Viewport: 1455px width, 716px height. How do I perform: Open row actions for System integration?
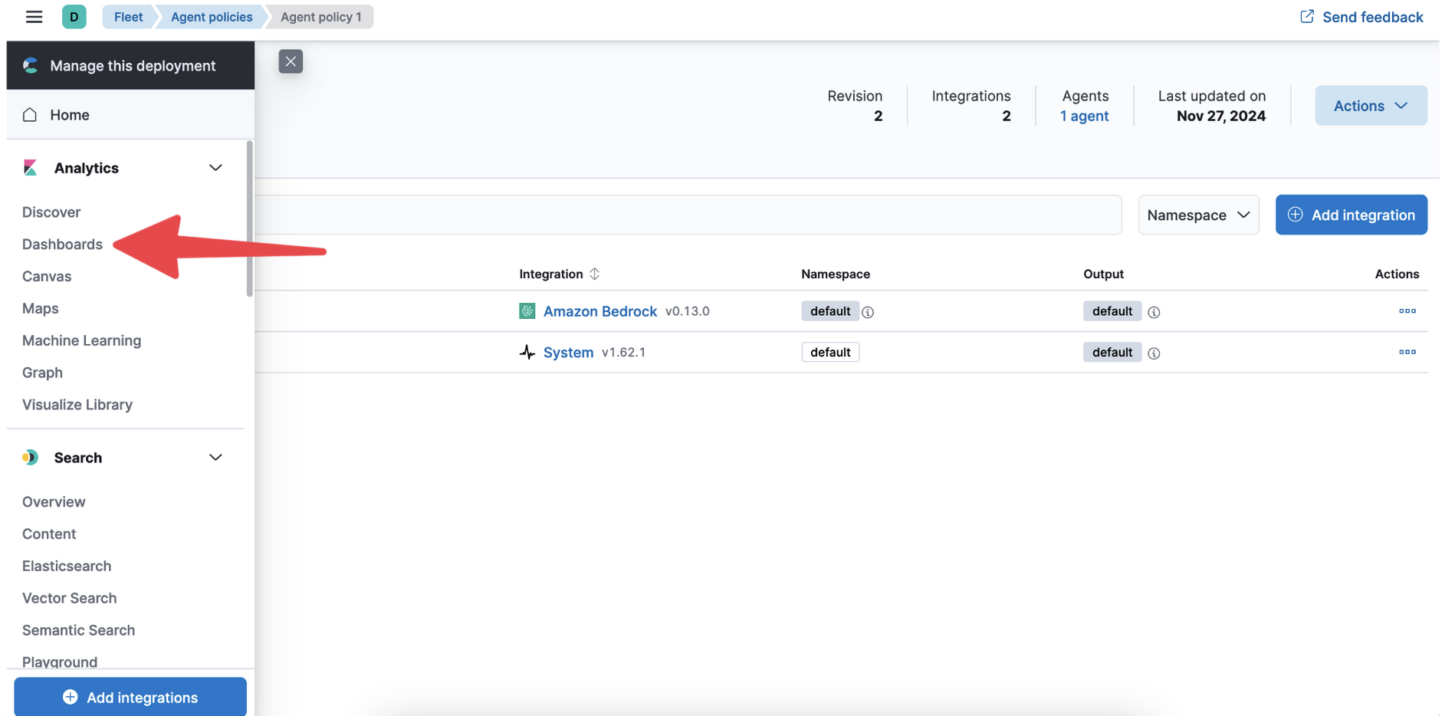1407,353
